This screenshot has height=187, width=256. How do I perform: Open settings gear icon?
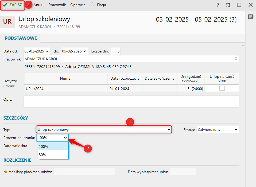coord(228,5)
